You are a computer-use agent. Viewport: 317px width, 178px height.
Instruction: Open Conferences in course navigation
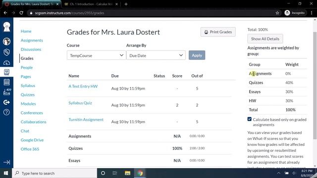tap(32, 113)
